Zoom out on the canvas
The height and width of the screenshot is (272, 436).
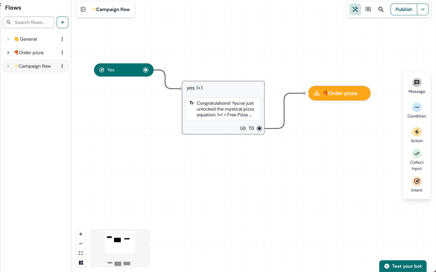tap(81, 244)
